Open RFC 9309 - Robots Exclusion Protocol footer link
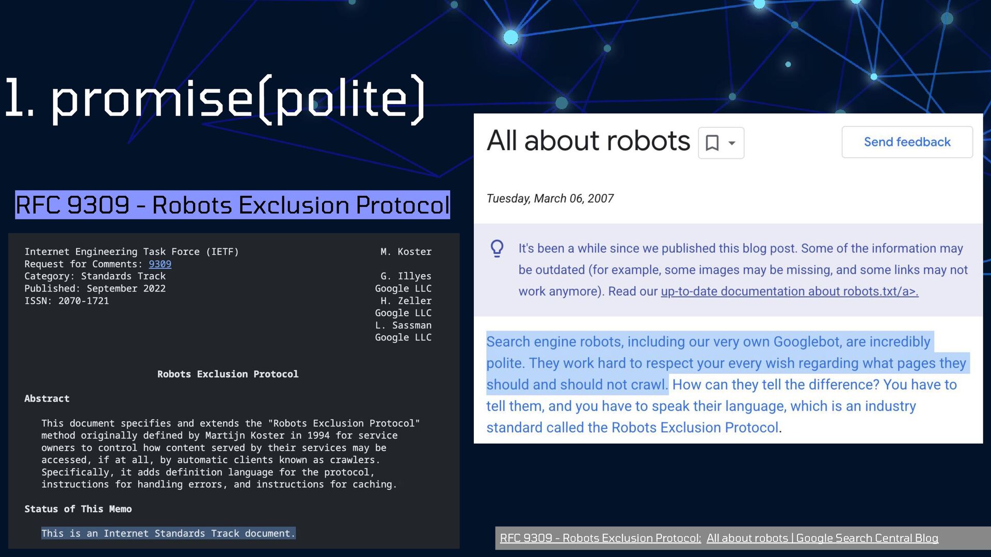The height and width of the screenshot is (557, 991). 600,538
